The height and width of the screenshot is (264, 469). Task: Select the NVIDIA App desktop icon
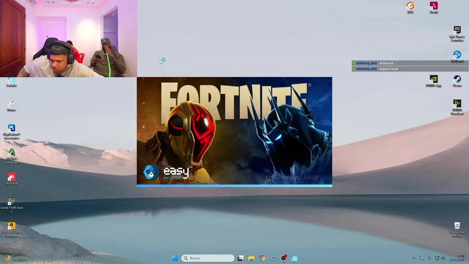[x=433, y=81]
